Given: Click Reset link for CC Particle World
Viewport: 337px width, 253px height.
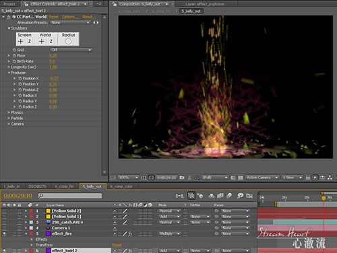Looking at the screenshot, I should point(54,17).
